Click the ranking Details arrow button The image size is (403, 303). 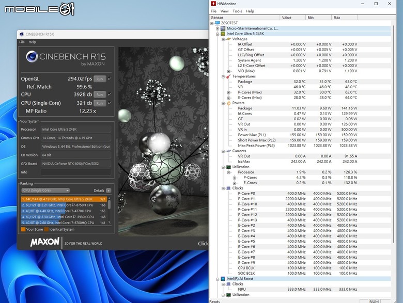click(x=109, y=190)
